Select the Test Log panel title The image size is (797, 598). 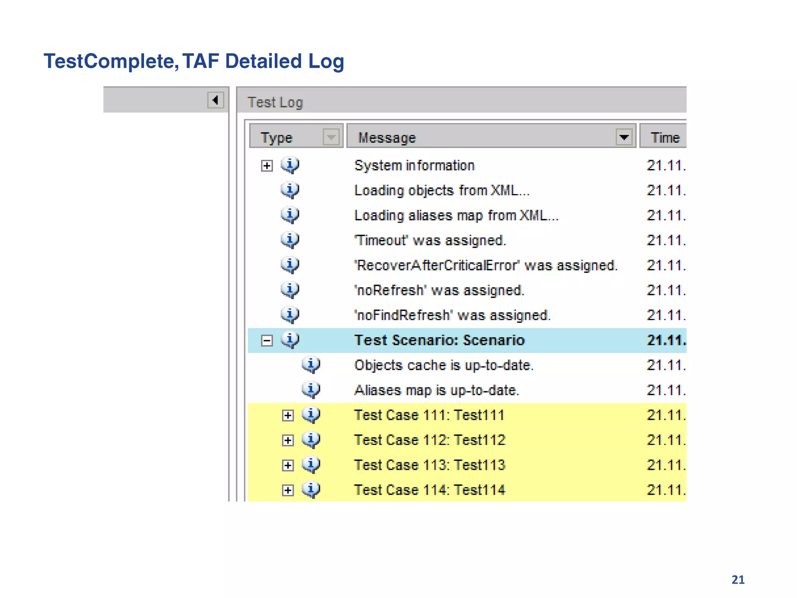275,102
